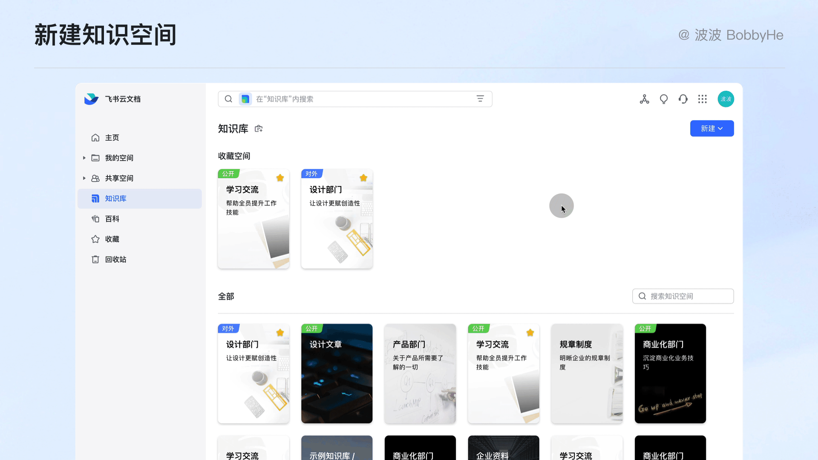Open the 新建 dropdown button
Viewport: 818px width, 460px height.
pos(711,129)
